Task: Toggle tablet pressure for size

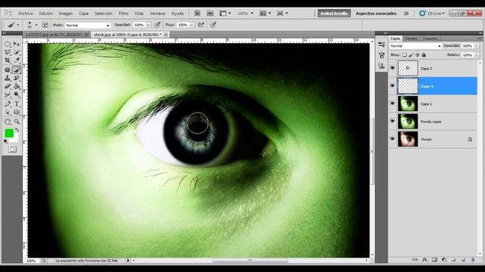Action: pos(213,25)
